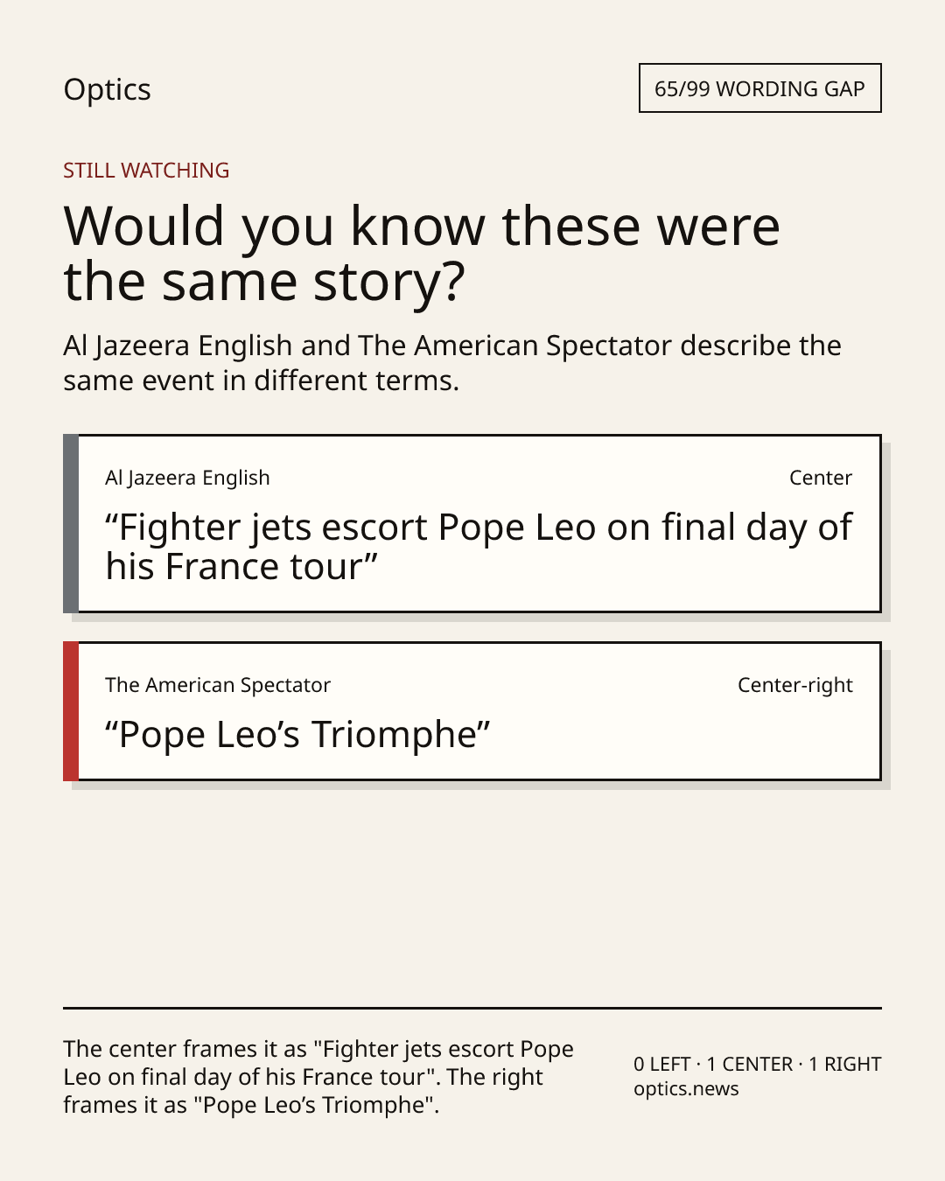
Task: Click the Center-right bias label
Action: click(x=795, y=685)
